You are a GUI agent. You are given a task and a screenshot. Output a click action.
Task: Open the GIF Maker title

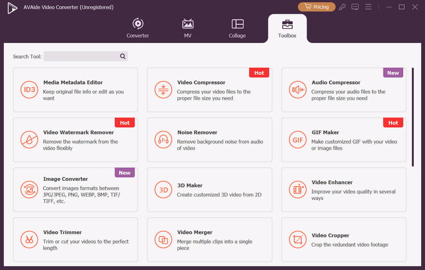pyautogui.click(x=325, y=133)
